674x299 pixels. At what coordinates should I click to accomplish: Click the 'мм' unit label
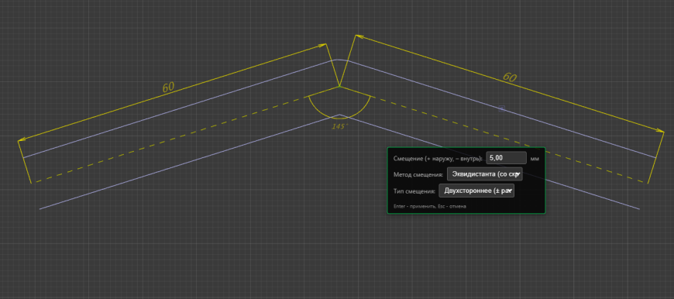click(x=535, y=159)
